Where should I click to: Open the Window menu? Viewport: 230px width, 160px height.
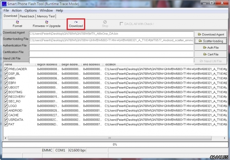(46, 10)
